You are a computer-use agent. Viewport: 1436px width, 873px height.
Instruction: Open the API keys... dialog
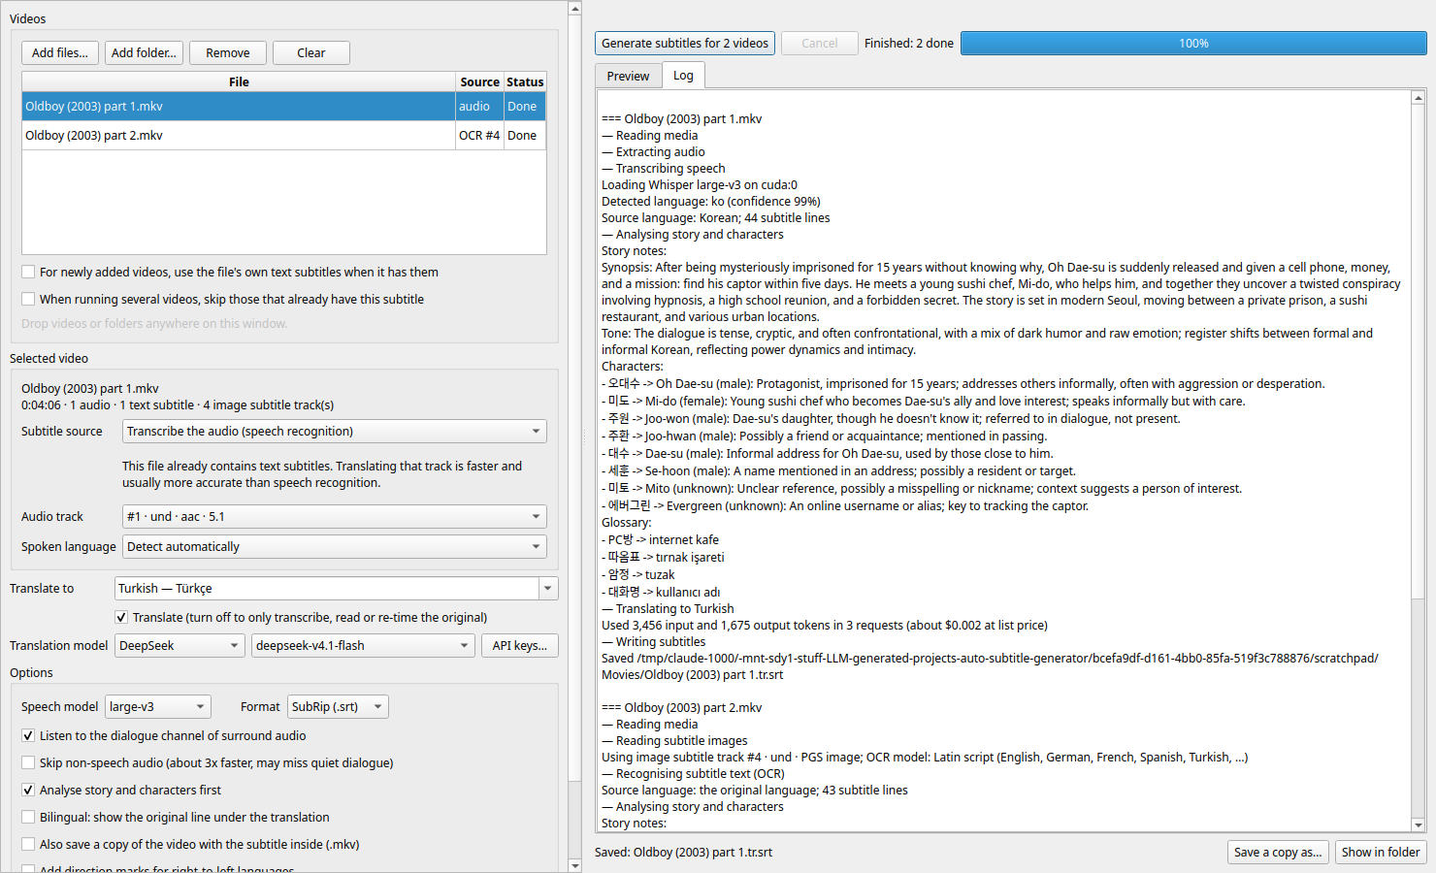click(520, 646)
